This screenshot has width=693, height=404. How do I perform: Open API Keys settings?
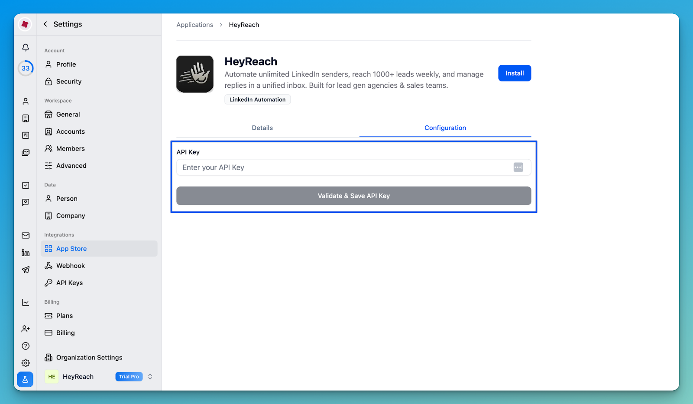coord(99,283)
